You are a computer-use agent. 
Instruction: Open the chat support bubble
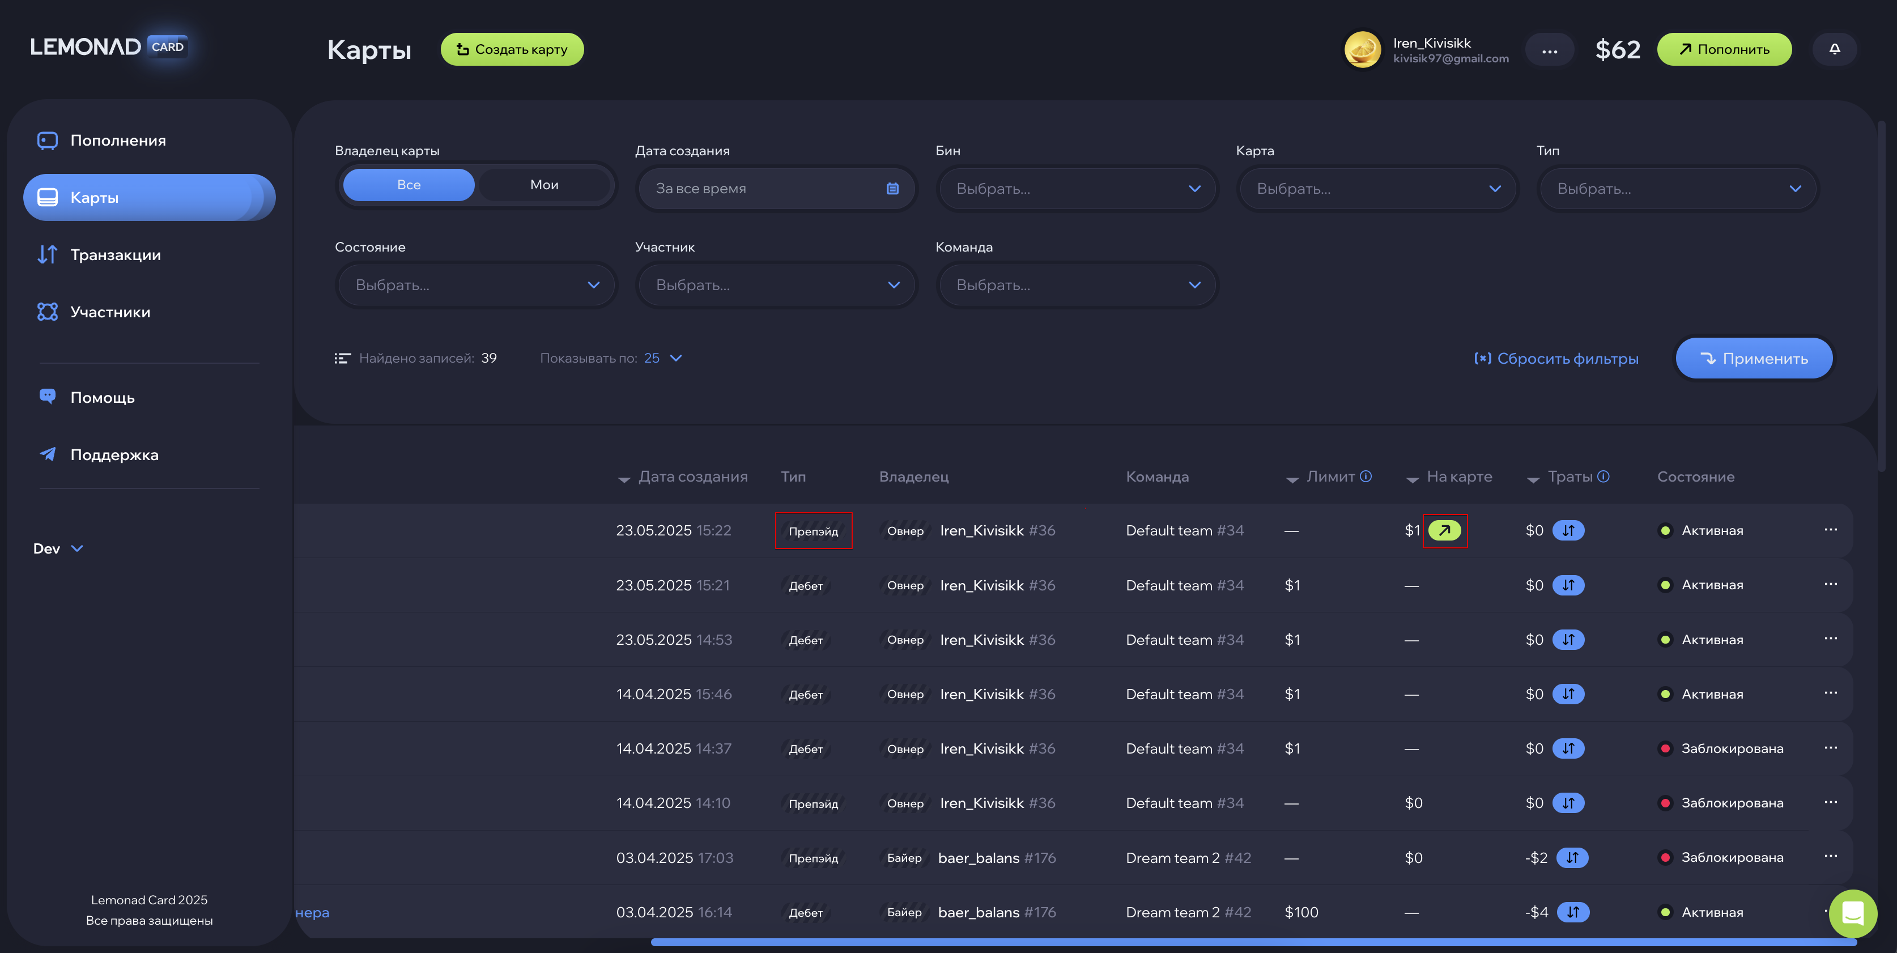[x=1852, y=913]
